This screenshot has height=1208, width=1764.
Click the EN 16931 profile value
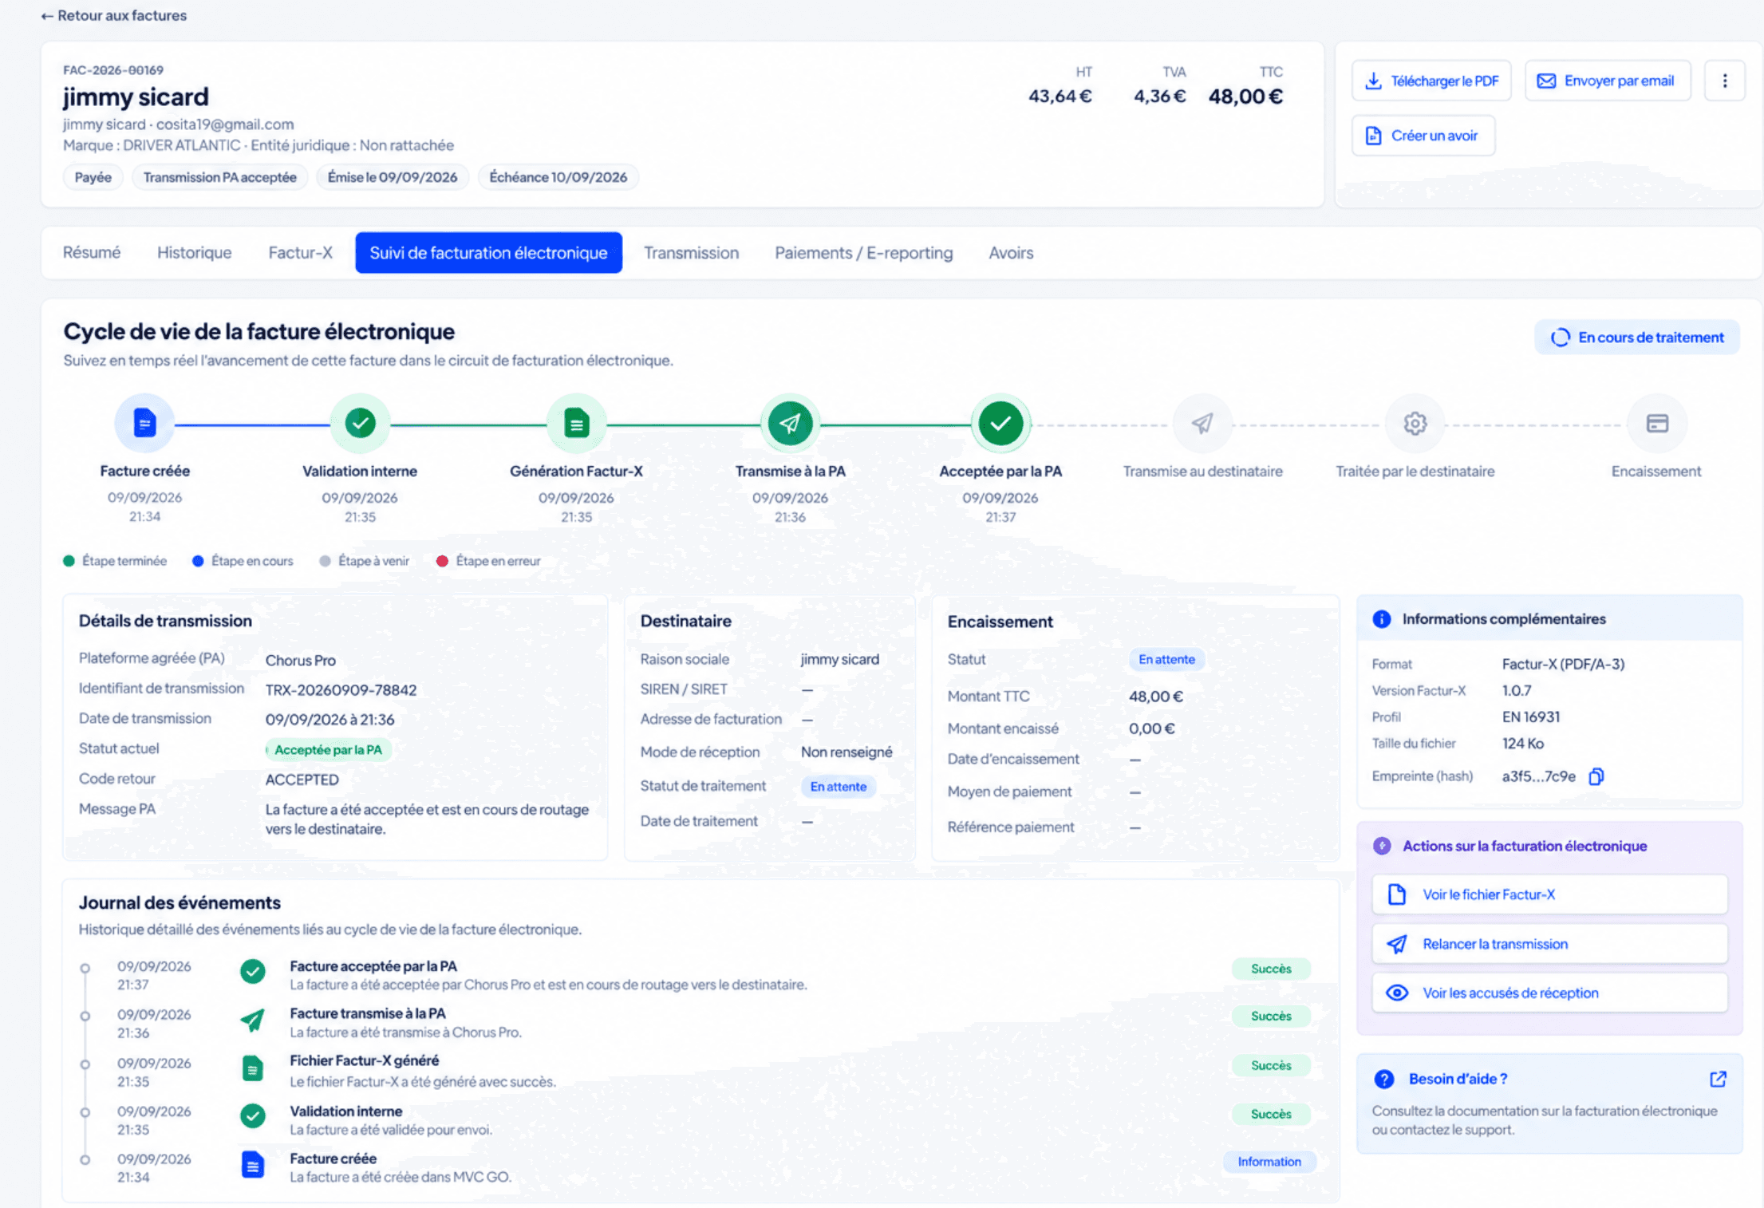[1530, 717]
